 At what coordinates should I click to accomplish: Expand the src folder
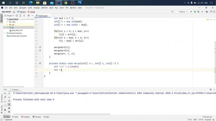click(7, 28)
